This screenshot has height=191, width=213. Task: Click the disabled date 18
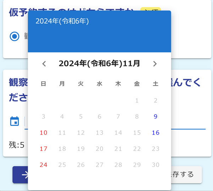coord(62,149)
